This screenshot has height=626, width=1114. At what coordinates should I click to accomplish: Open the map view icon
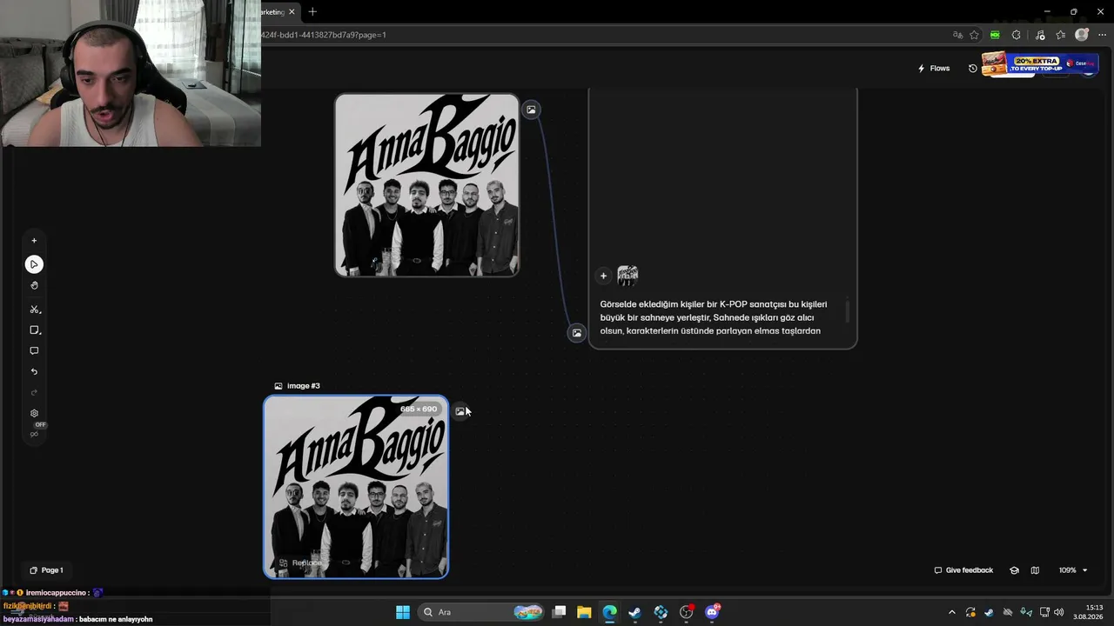tap(1035, 570)
